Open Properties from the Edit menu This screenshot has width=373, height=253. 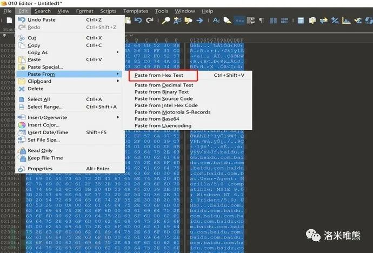(70, 169)
